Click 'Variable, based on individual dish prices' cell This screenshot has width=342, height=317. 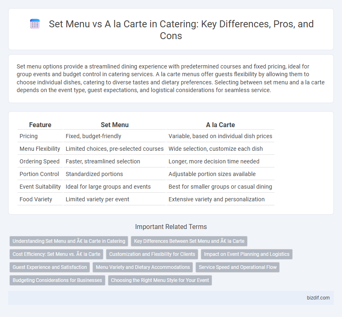click(220, 136)
